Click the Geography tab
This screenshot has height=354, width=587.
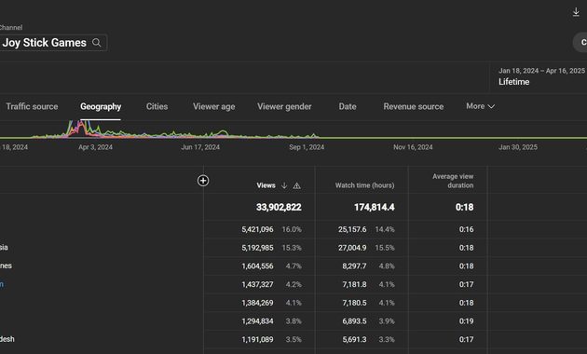tap(101, 106)
